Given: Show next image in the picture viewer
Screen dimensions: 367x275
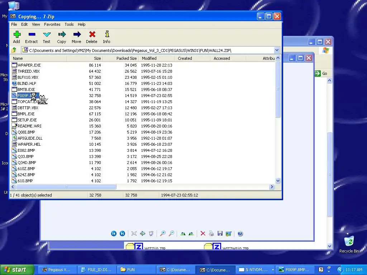Looking at the screenshot, I should (122, 233).
